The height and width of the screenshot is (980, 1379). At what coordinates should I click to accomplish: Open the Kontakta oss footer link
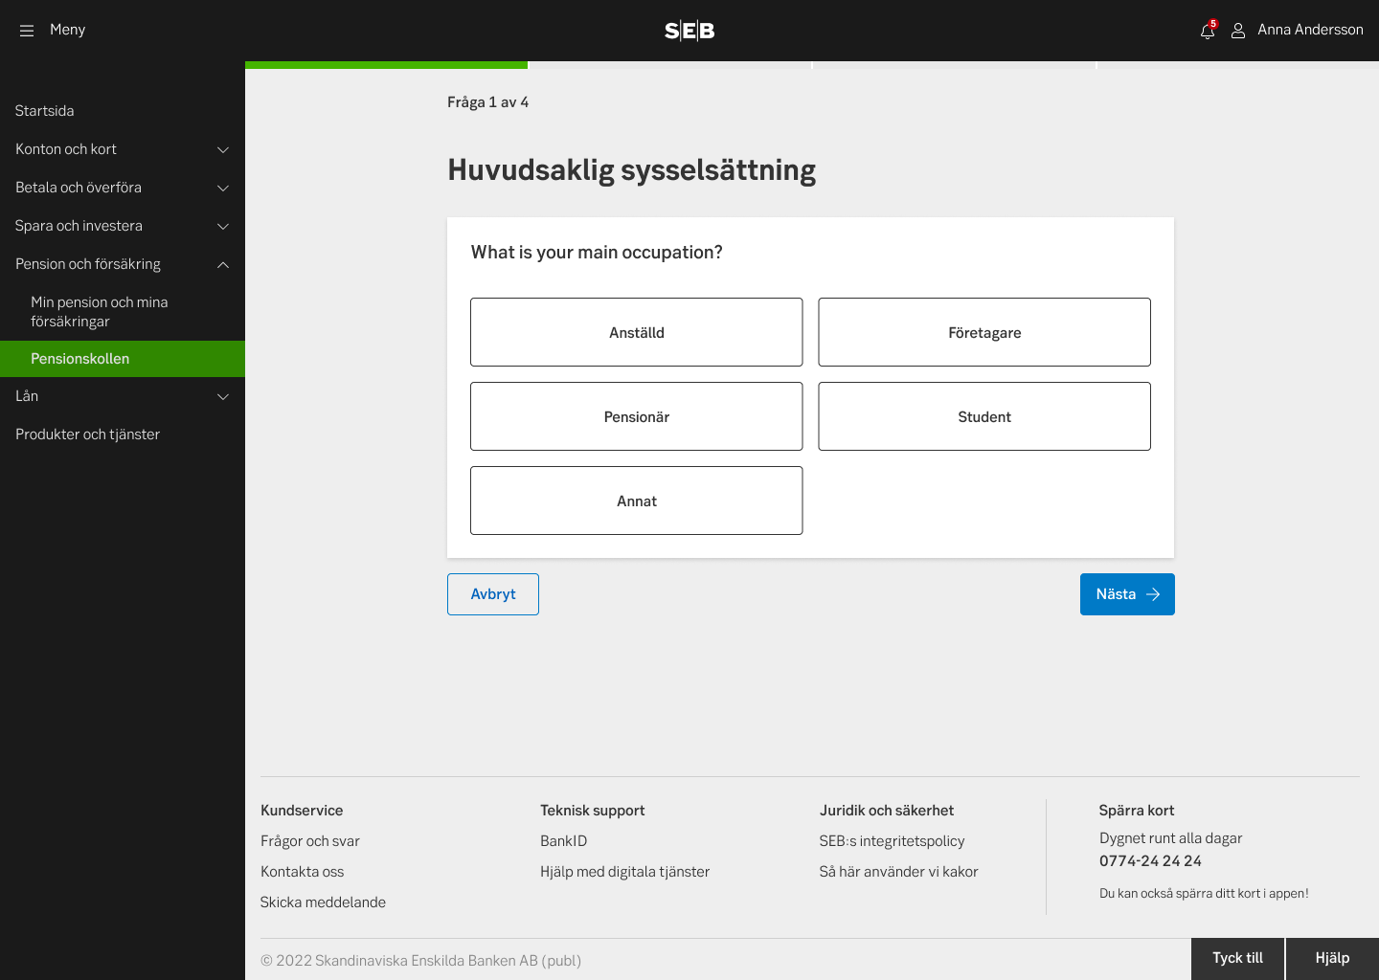point(302,872)
